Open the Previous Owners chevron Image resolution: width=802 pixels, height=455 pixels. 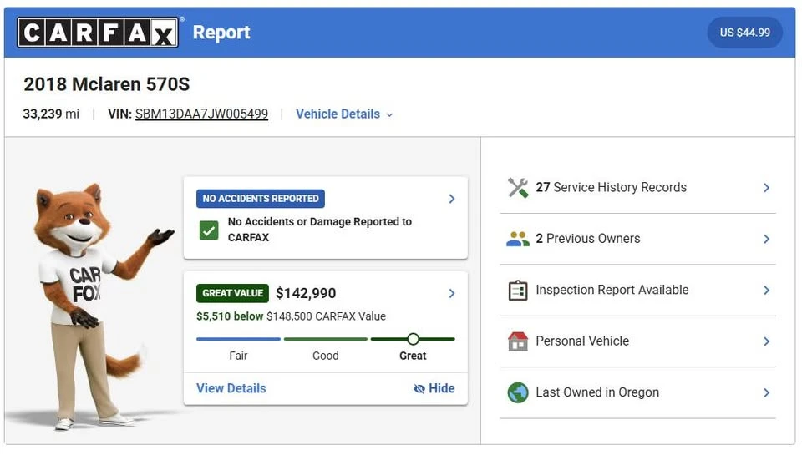[x=766, y=239]
